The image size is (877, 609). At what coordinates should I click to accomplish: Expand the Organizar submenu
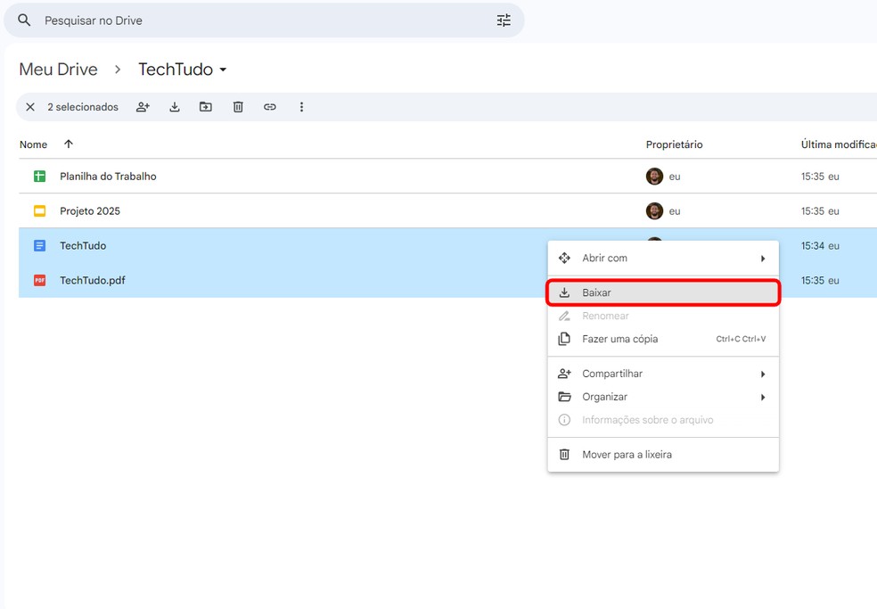tap(763, 396)
